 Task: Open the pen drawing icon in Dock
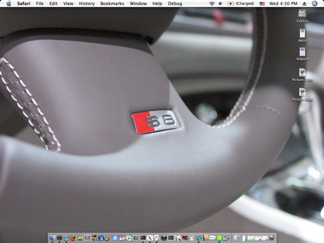click(178, 238)
